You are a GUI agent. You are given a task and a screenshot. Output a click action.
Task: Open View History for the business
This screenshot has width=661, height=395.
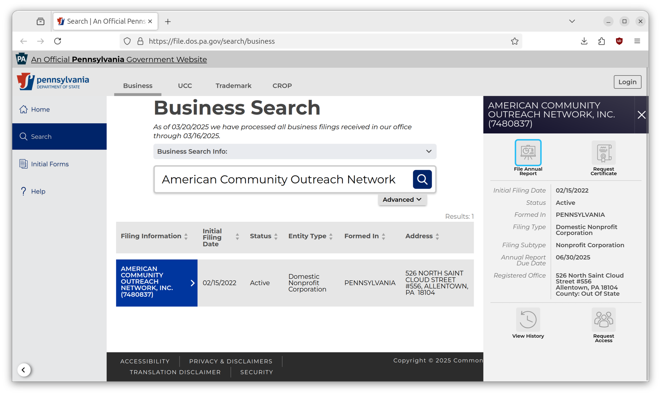click(x=528, y=320)
